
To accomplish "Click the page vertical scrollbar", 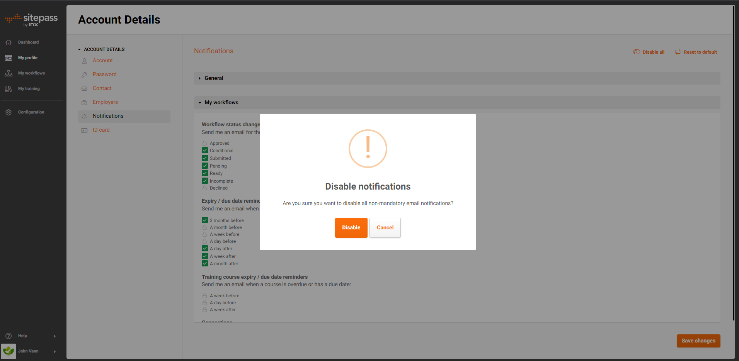I will 733,162.
